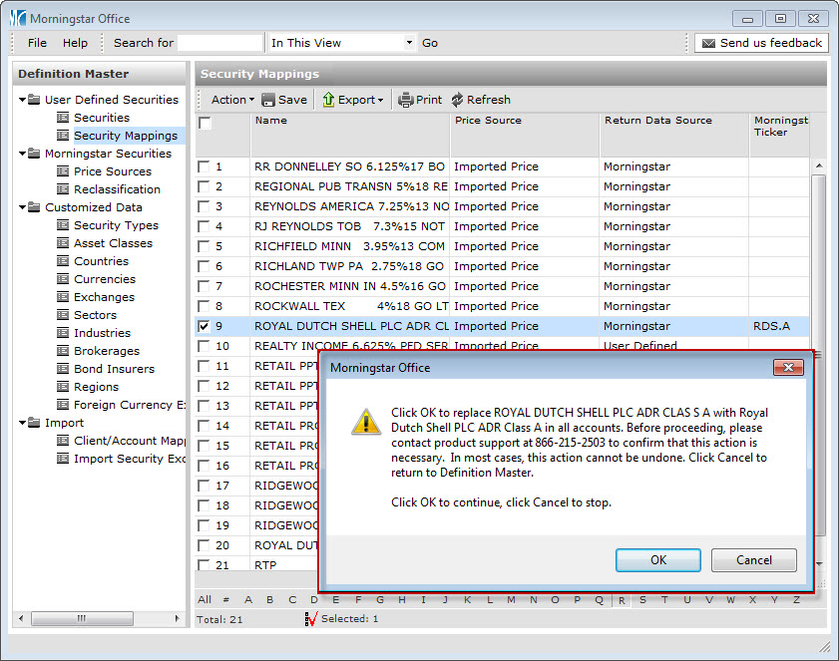
Task: Click the red checkmark Selected icon
Action: click(x=311, y=619)
